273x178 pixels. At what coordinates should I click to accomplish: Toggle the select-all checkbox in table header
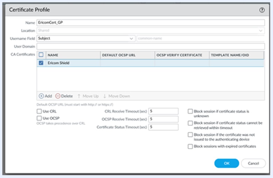tap(41, 55)
